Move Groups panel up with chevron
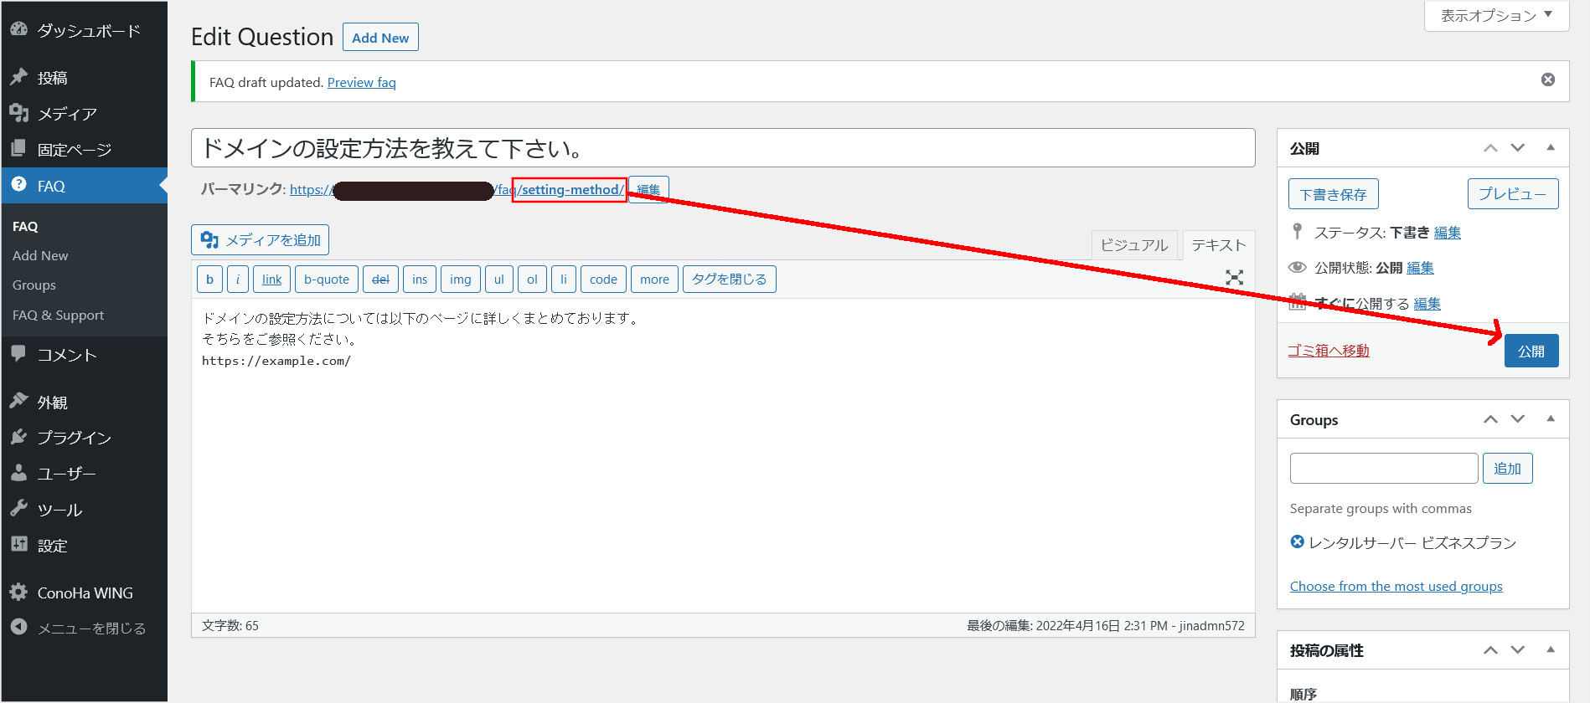 tap(1490, 419)
